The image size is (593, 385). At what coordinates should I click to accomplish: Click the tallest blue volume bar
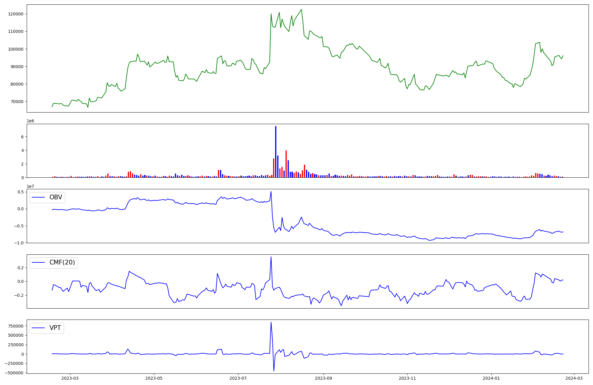click(x=276, y=152)
